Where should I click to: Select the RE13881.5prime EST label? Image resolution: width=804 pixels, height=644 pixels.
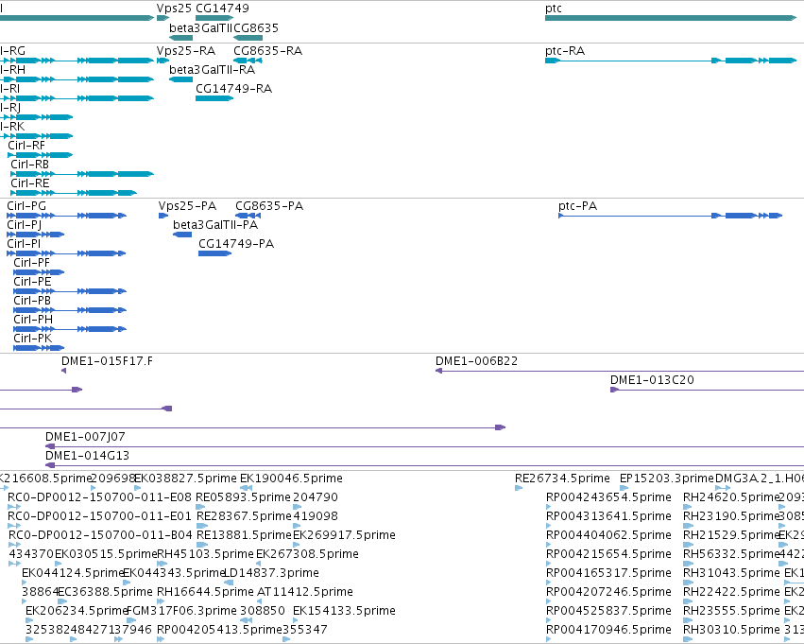point(244,535)
